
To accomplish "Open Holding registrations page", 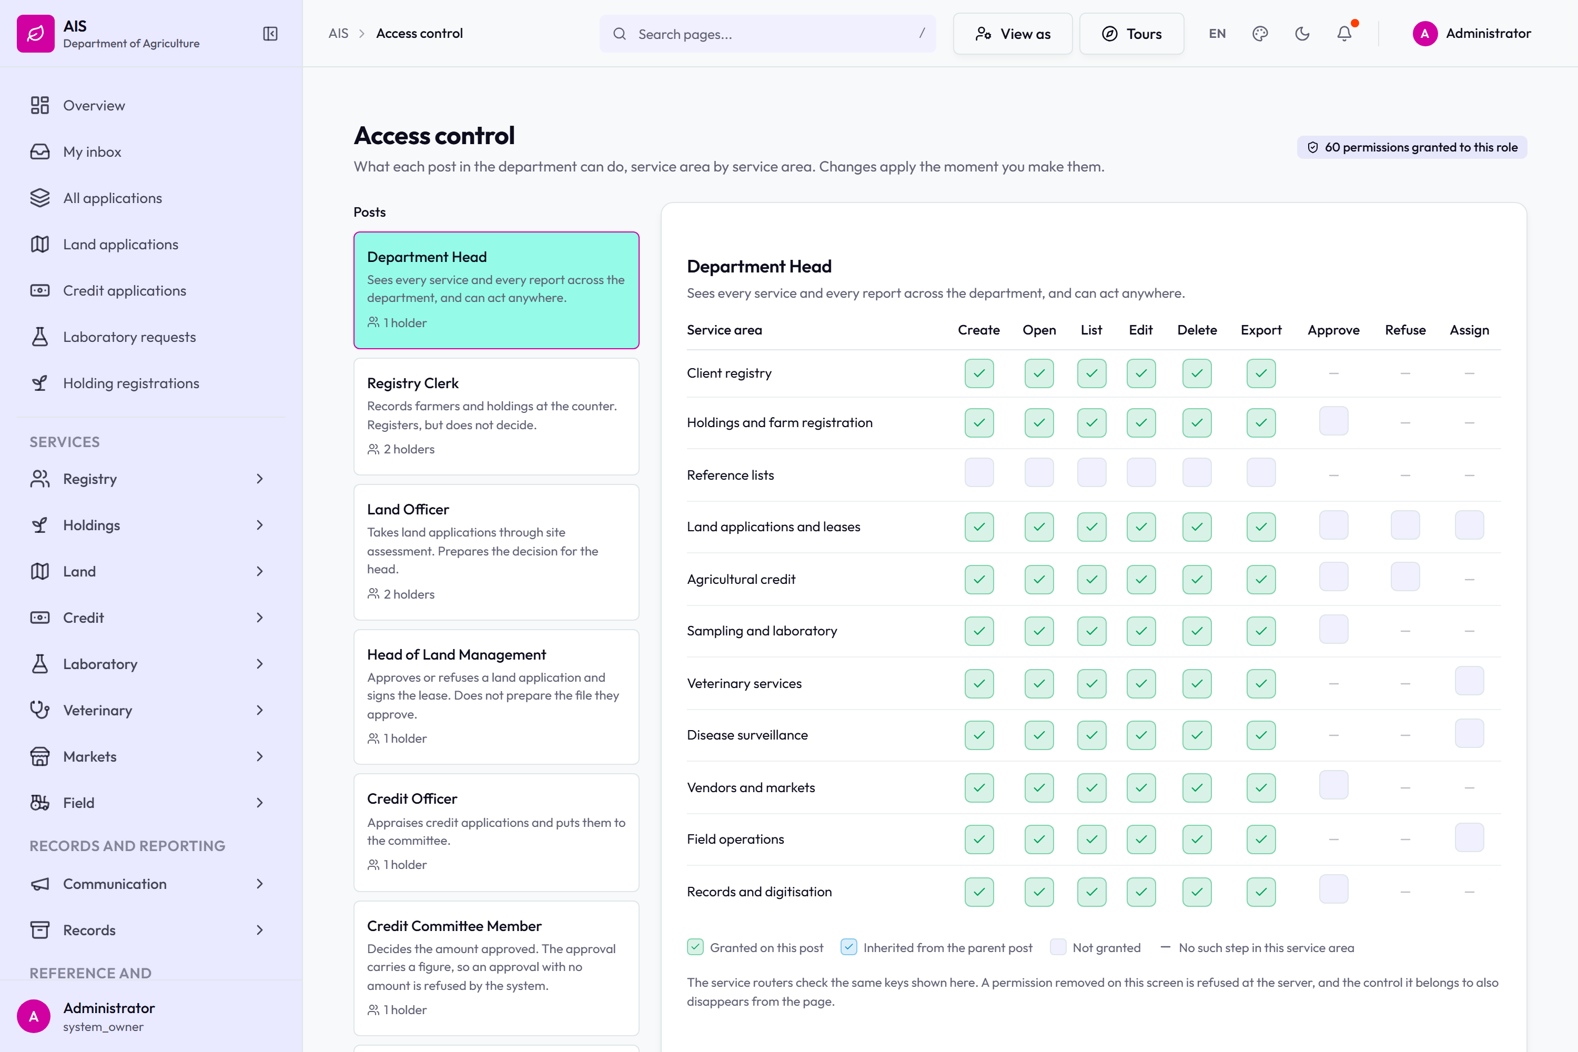I will coord(151,383).
